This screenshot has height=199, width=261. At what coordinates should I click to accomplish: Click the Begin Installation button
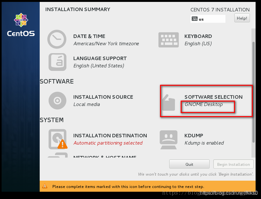coord(233,164)
